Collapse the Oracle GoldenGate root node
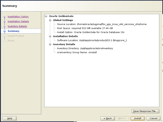This screenshot has width=163, height=122. [46, 16]
